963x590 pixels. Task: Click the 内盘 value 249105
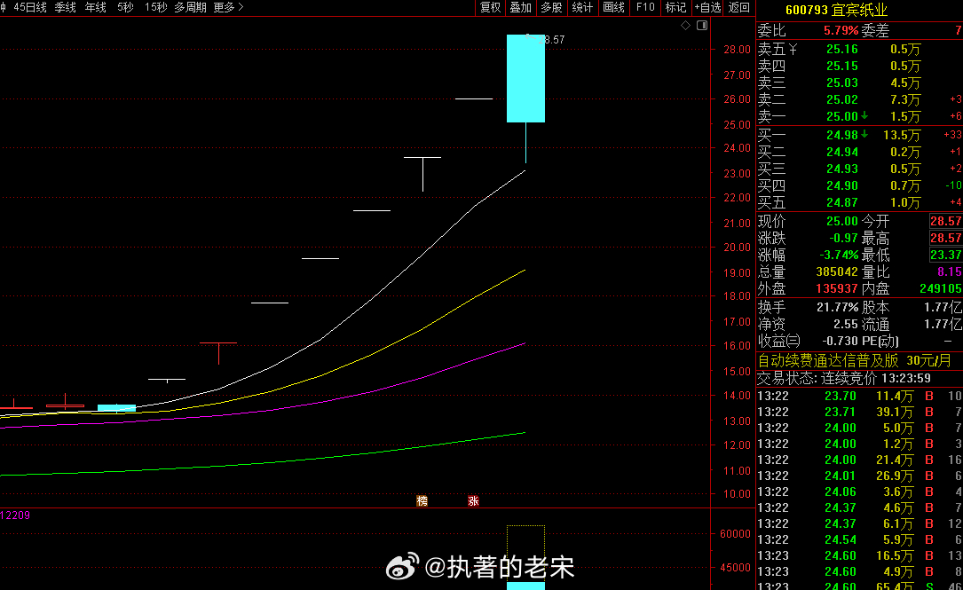(941, 288)
